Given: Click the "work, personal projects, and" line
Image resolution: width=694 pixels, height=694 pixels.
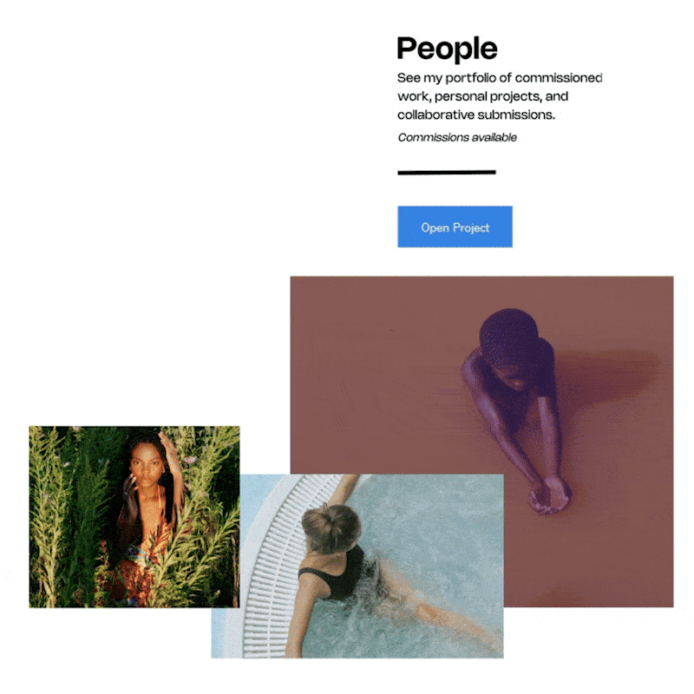Looking at the screenshot, I should [x=482, y=96].
